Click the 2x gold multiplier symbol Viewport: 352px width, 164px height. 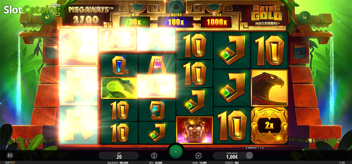pos(269,126)
